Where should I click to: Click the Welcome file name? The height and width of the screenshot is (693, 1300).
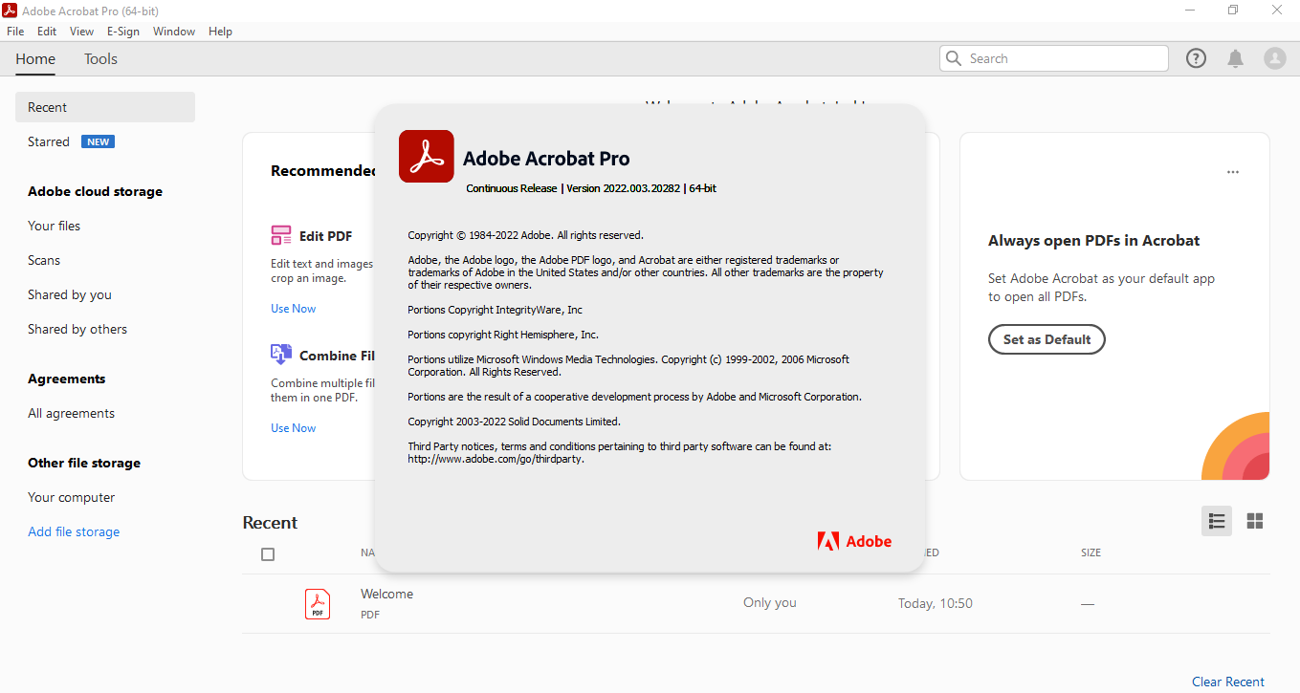386,594
